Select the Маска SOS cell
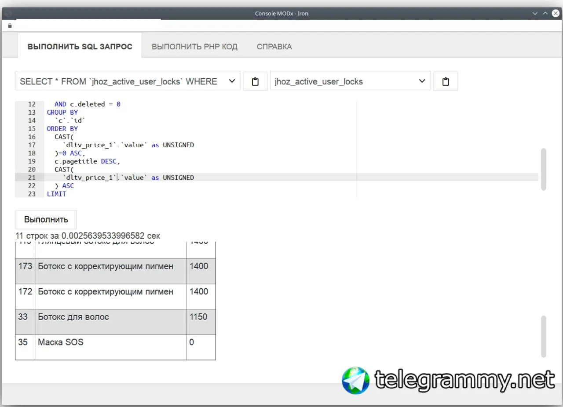This screenshot has height=407, width=563. [111, 347]
